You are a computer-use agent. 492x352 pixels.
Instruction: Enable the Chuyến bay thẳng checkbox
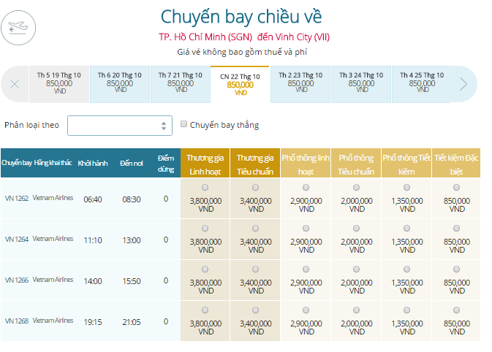[x=184, y=124]
